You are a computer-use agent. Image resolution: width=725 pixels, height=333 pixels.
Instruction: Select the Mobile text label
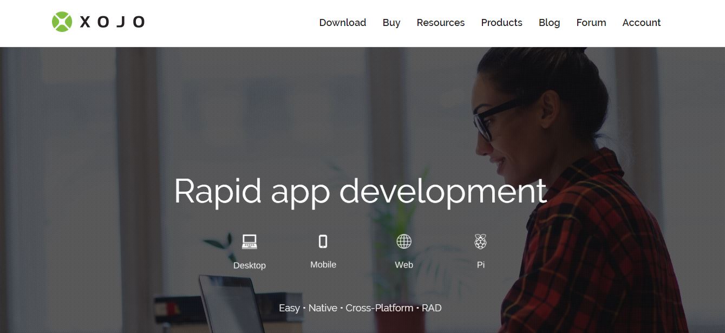pyautogui.click(x=323, y=265)
